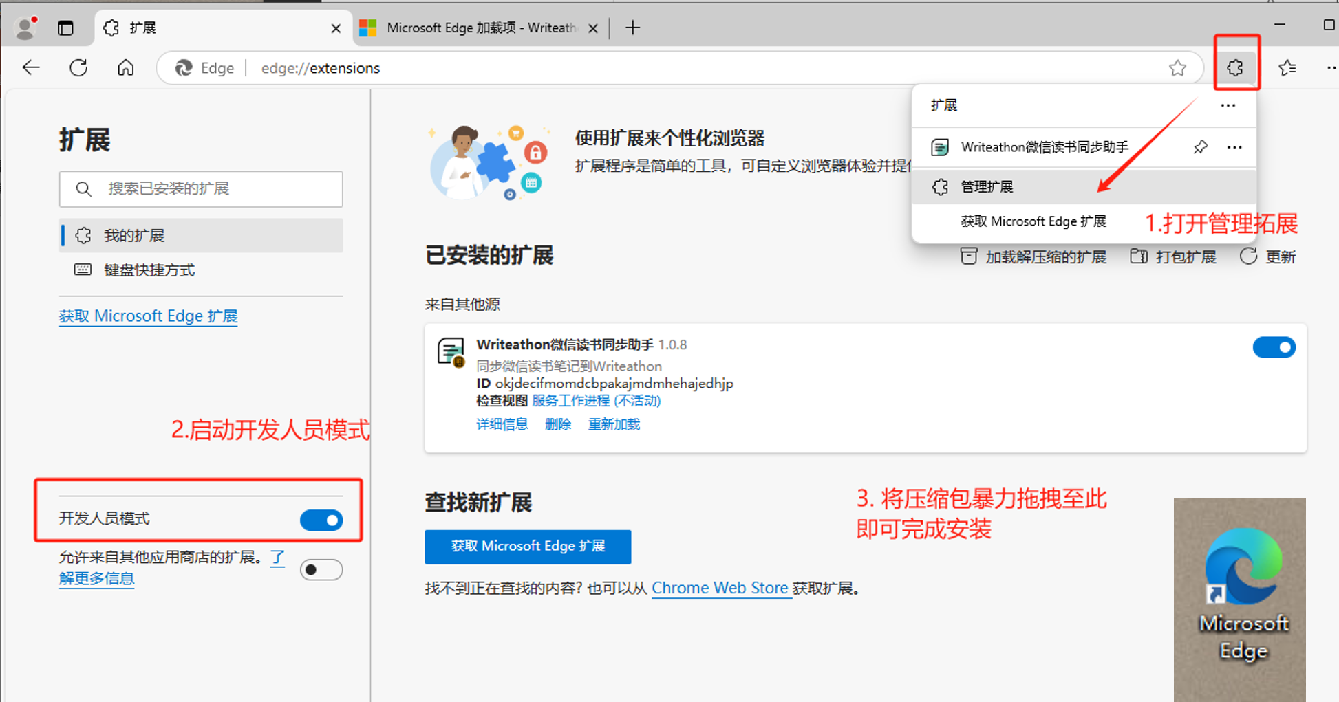The width and height of the screenshot is (1339, 702).
Task: Select 键盘快捷方式 in the sidebar
Action: 201,270
